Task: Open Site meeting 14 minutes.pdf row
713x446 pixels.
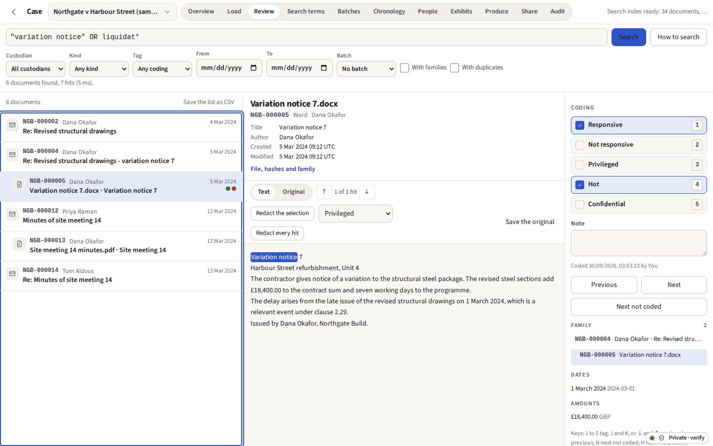Action: [x=121, y=246]
